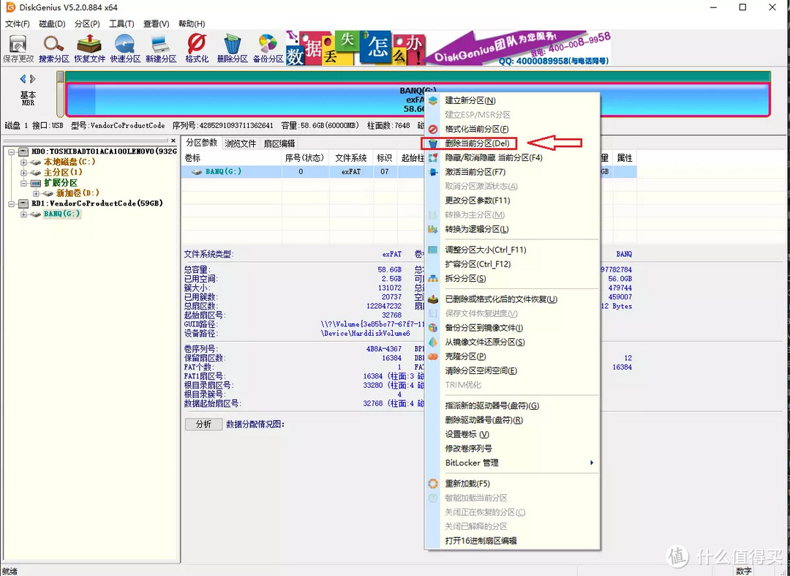Click the 卷标 column header

pyautogui.click(x=231, y=158)
